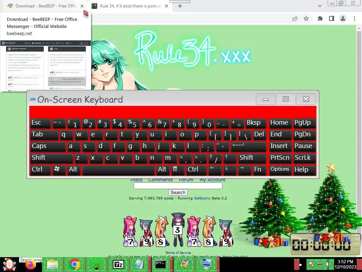Toggle the left Ctrl key
362x272 pixels.
click(40, 170)
